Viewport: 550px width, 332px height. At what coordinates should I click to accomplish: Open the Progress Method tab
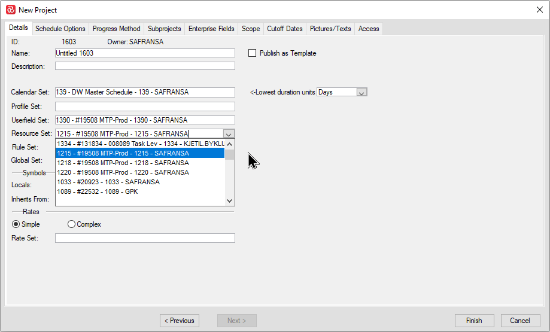(117, 29)
